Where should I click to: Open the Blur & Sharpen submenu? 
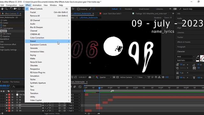pyautogui.click(x=48, y=27)
